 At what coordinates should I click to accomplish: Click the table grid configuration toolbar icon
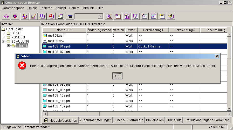point(70,16)
